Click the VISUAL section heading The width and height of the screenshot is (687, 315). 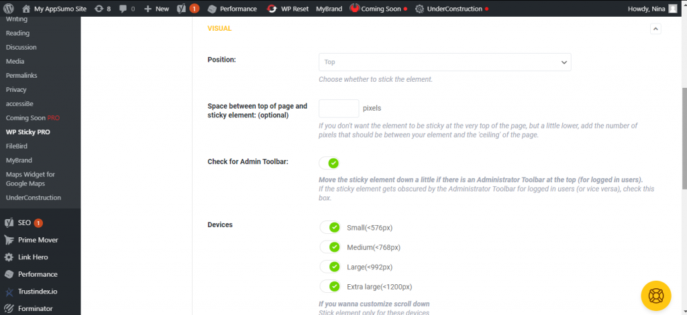[x=219, y=28]
